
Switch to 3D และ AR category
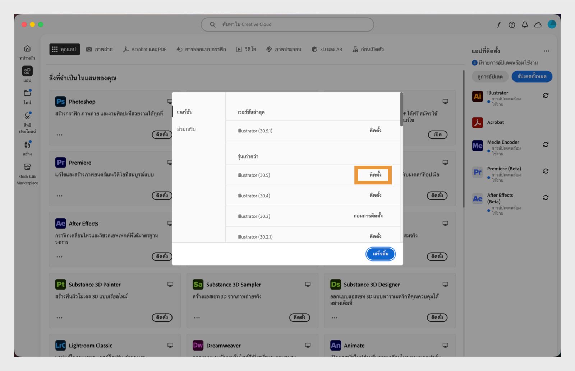327,50
